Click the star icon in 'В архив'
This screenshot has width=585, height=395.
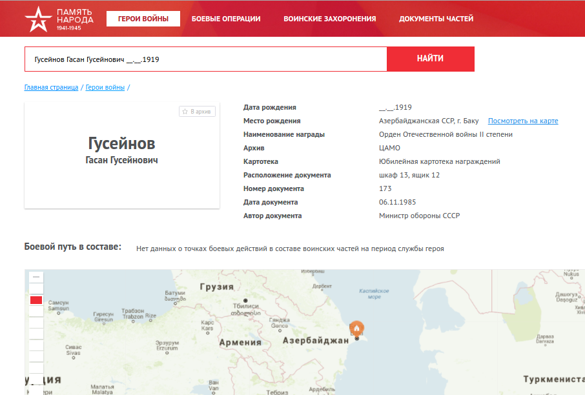point(185,112)
